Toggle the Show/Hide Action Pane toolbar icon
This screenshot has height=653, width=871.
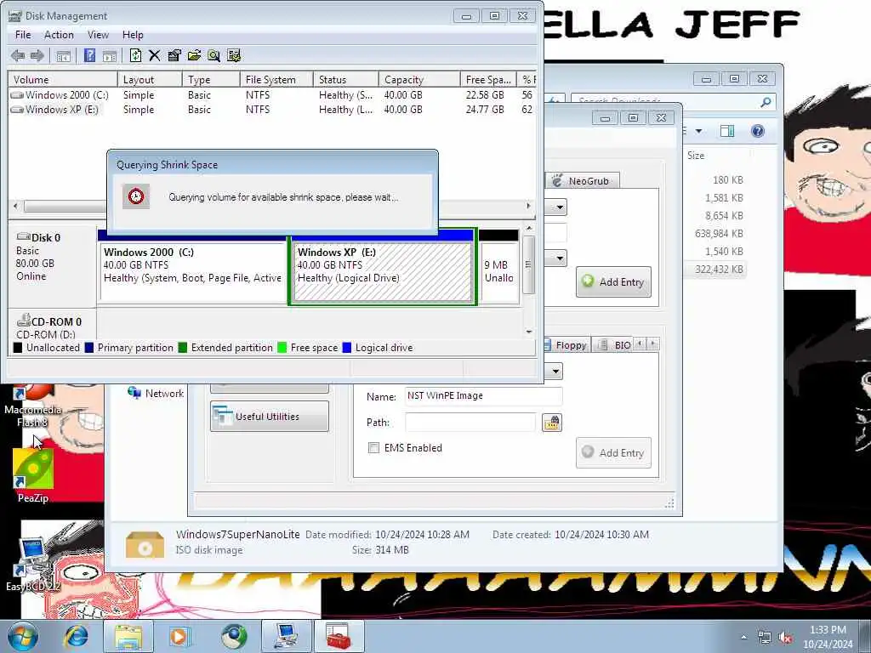(x=110, y=55)
